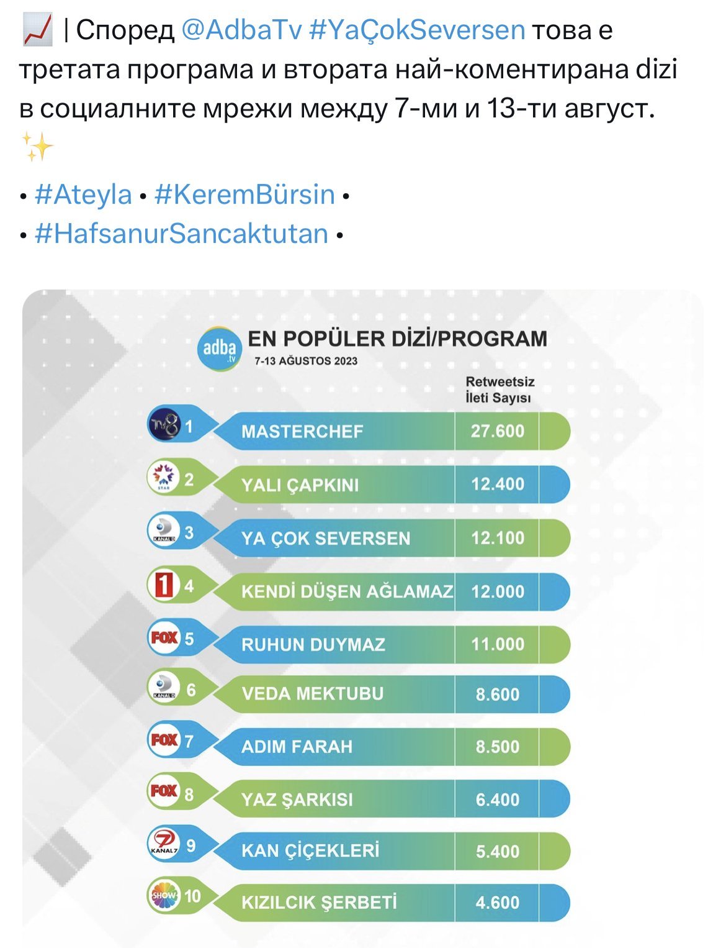Screen dimensions: 726x948
Task: Click the adba.tv logo in the chart
Action: [x=220, y=349]
